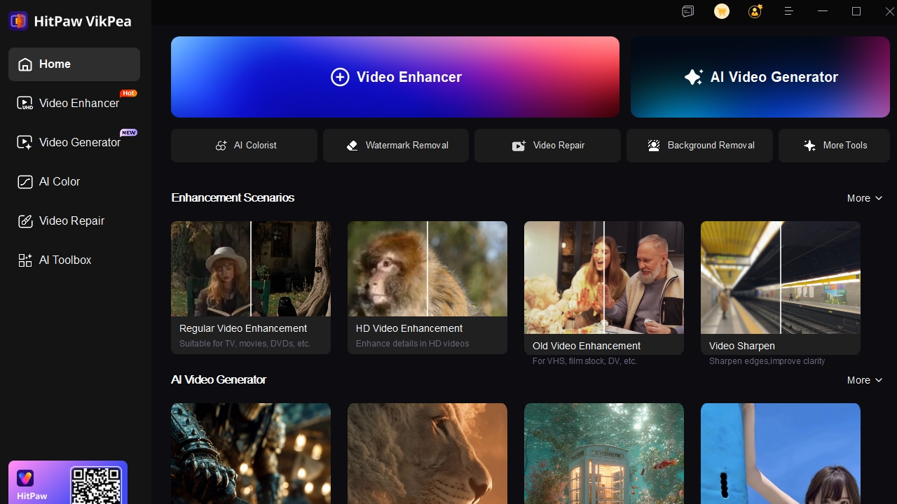Switch to Video Generator in the sidebar
Viewport: 897px width, 504px height.
[x=74, y=143]
